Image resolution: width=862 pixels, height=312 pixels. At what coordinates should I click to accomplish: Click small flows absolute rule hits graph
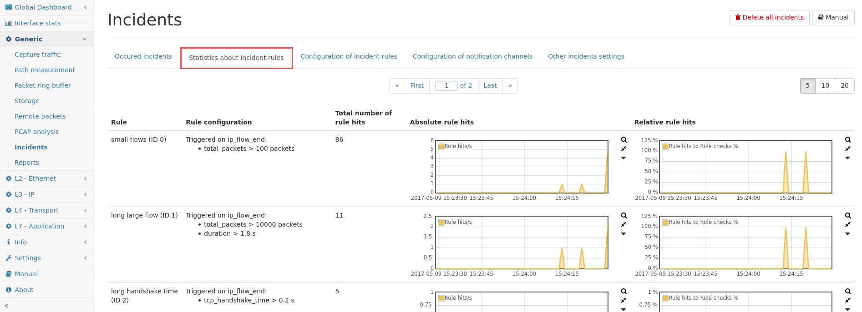[x=522, y=167]
